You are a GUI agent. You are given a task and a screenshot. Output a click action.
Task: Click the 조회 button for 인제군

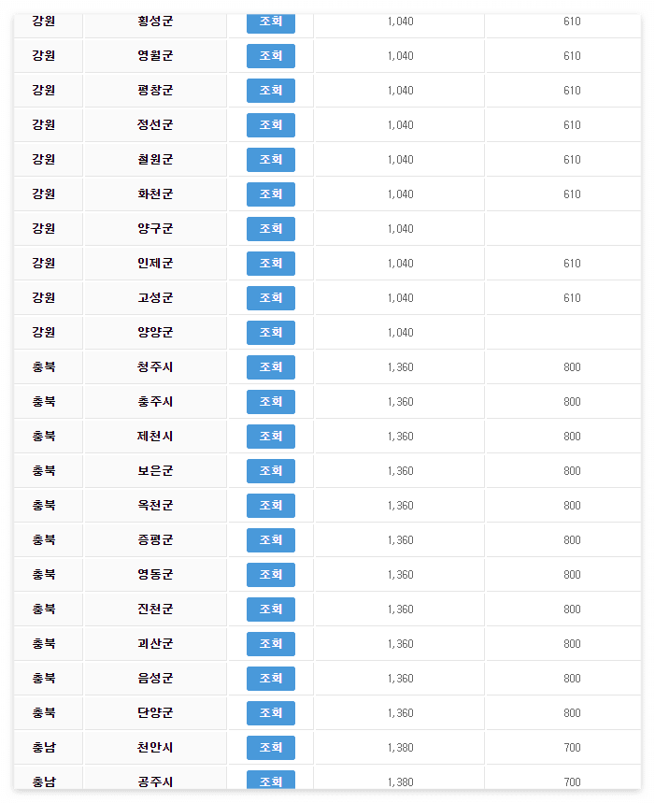click(270, 264)
